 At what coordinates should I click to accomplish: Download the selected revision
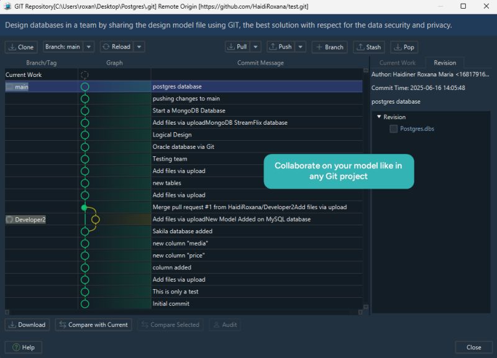tap(27, 324)
